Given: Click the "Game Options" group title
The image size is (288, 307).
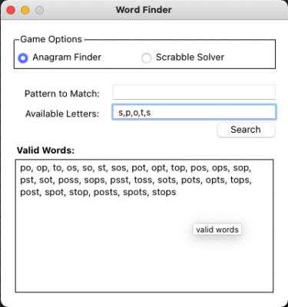Looking at the screenshot, I should pos(51,39).
